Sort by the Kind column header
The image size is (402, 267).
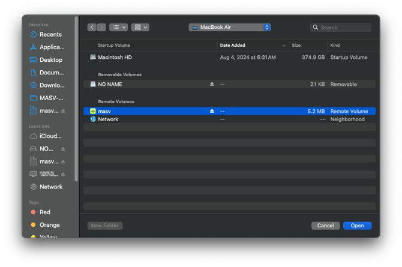click(x=335, y=45)
